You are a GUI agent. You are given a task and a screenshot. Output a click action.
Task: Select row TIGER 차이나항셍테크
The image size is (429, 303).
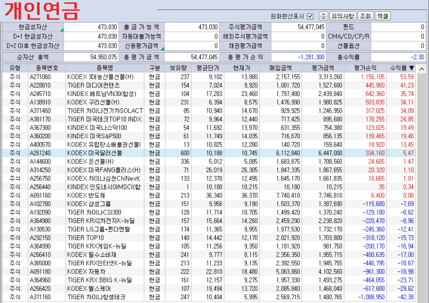(x=209, y=297)
